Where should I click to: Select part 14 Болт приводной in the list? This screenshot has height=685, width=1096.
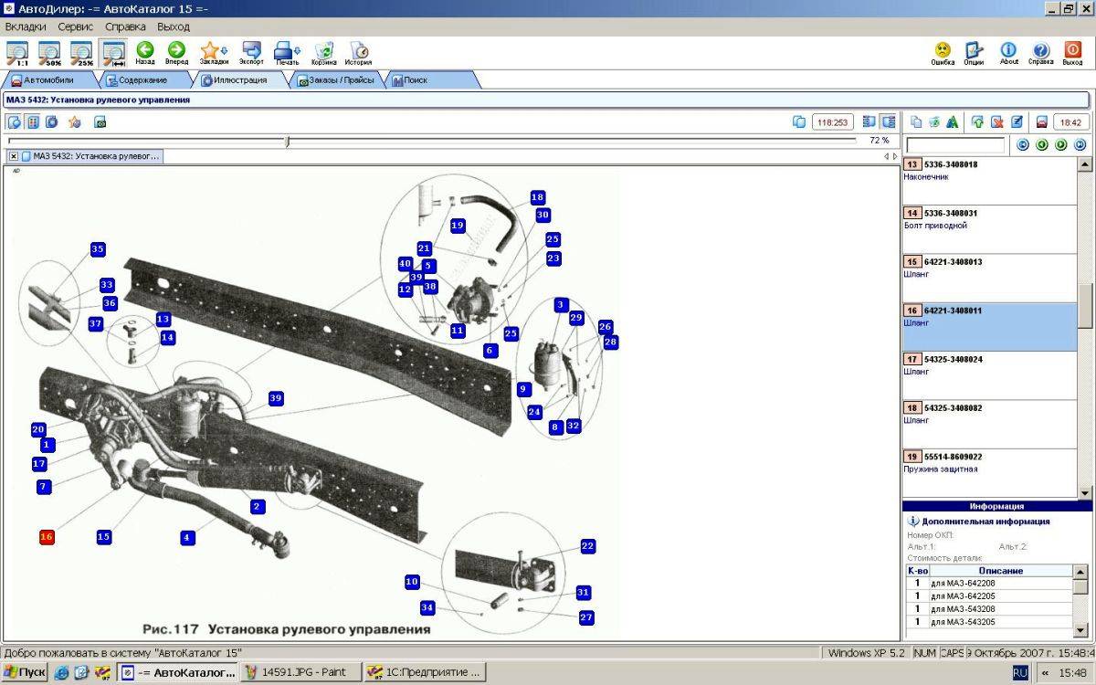[x=990, y=229]
